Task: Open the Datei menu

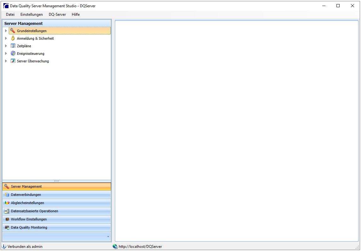Action: point(10,14)
